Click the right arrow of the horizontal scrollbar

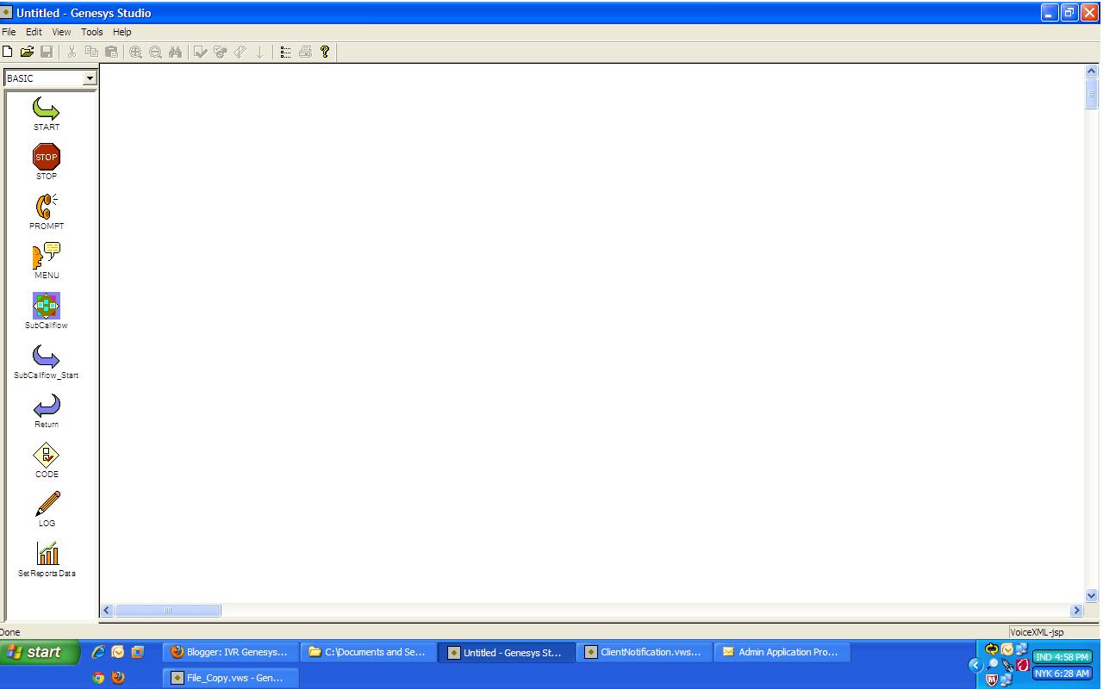pos(1076,610)
